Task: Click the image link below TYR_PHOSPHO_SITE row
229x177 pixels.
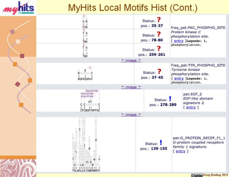Action: pyautogui.click(x=131, y=87)
